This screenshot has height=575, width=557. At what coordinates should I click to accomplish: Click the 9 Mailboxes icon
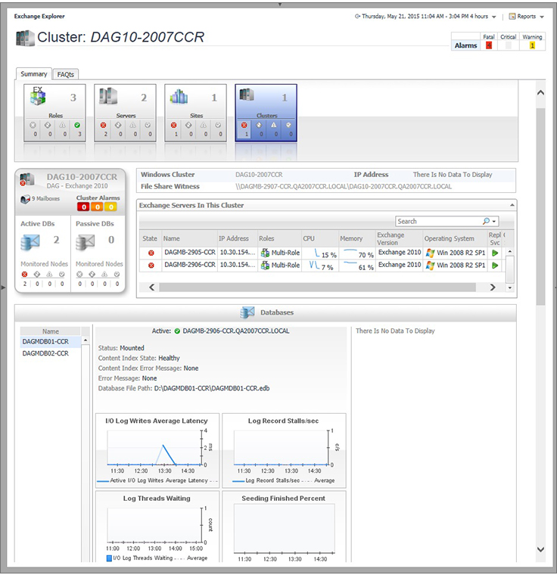tap(25, 199)
